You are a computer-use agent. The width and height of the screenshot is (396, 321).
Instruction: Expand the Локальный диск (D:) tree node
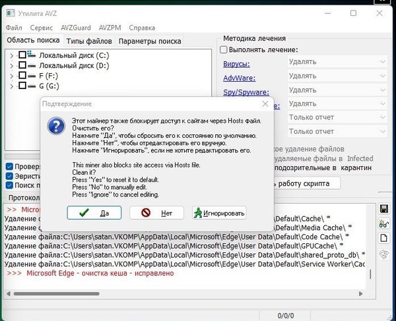(12, 66)
